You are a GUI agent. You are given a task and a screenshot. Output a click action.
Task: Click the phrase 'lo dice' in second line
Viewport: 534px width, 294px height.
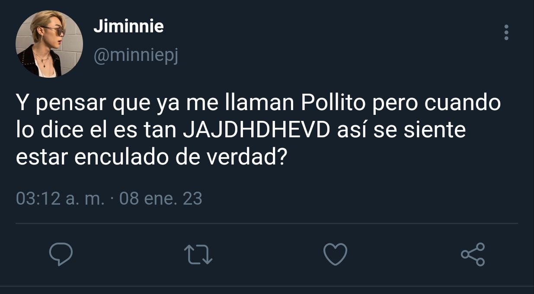[x=50, y=130]
